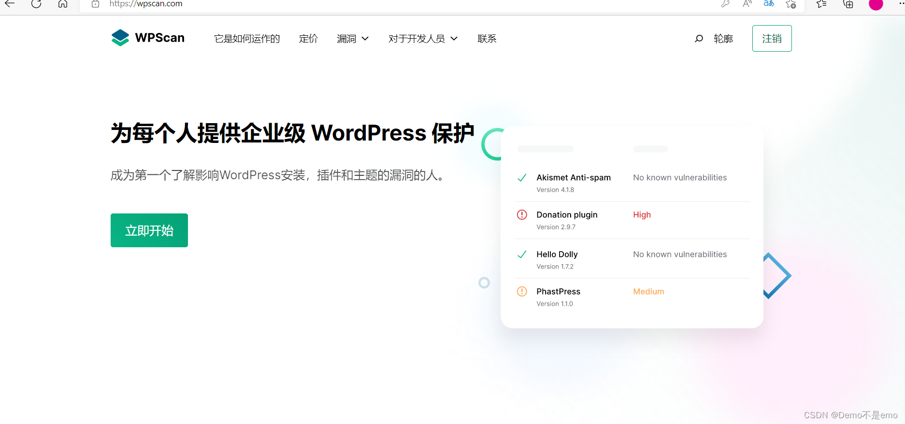
Task: Reload the page with refresh icon
Action: [x=36, y=4]
